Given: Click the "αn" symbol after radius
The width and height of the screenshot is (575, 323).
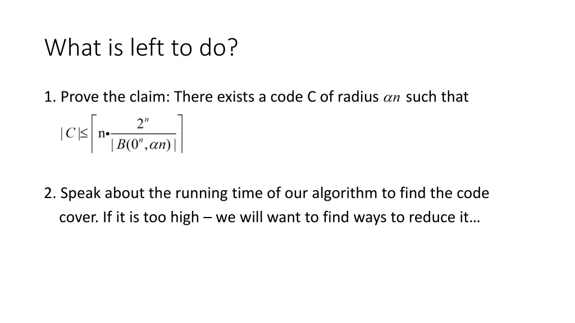Looking at the screenshot, I should (x=391, y=98).
